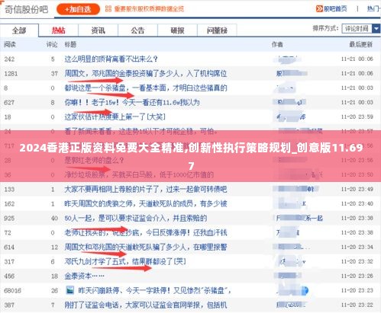Image resolution: width=381 pixels, height=313 pixels.
Task: Select the 全部 tab
Action: [x=19, y=30]
